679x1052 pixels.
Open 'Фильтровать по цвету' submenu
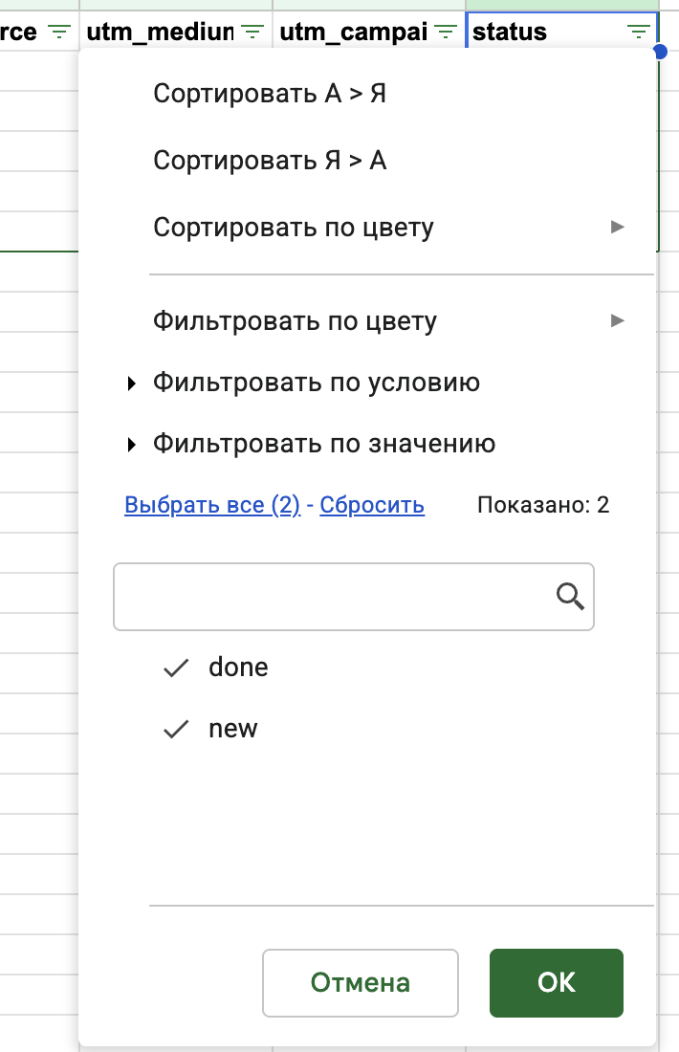click(x=390, y=320)
